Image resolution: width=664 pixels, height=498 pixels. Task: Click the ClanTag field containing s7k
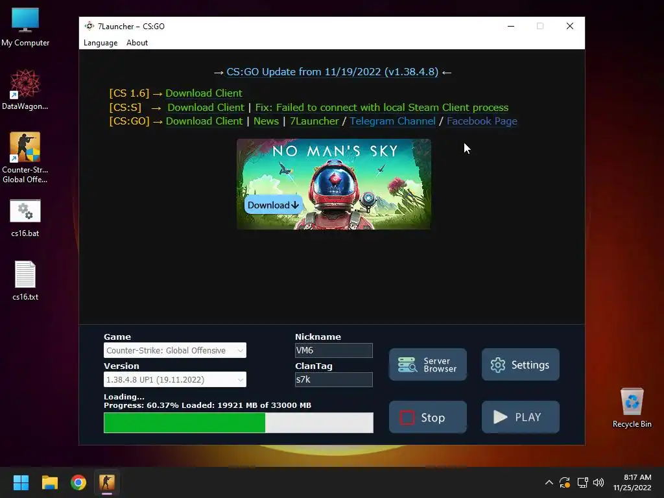[334, 379]
